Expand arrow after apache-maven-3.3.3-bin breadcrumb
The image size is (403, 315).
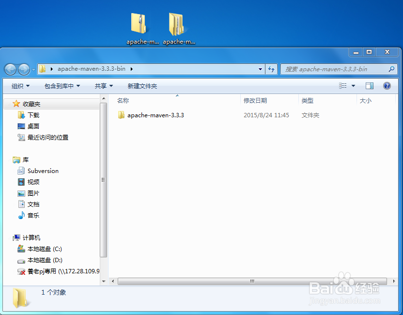(132, 69)
